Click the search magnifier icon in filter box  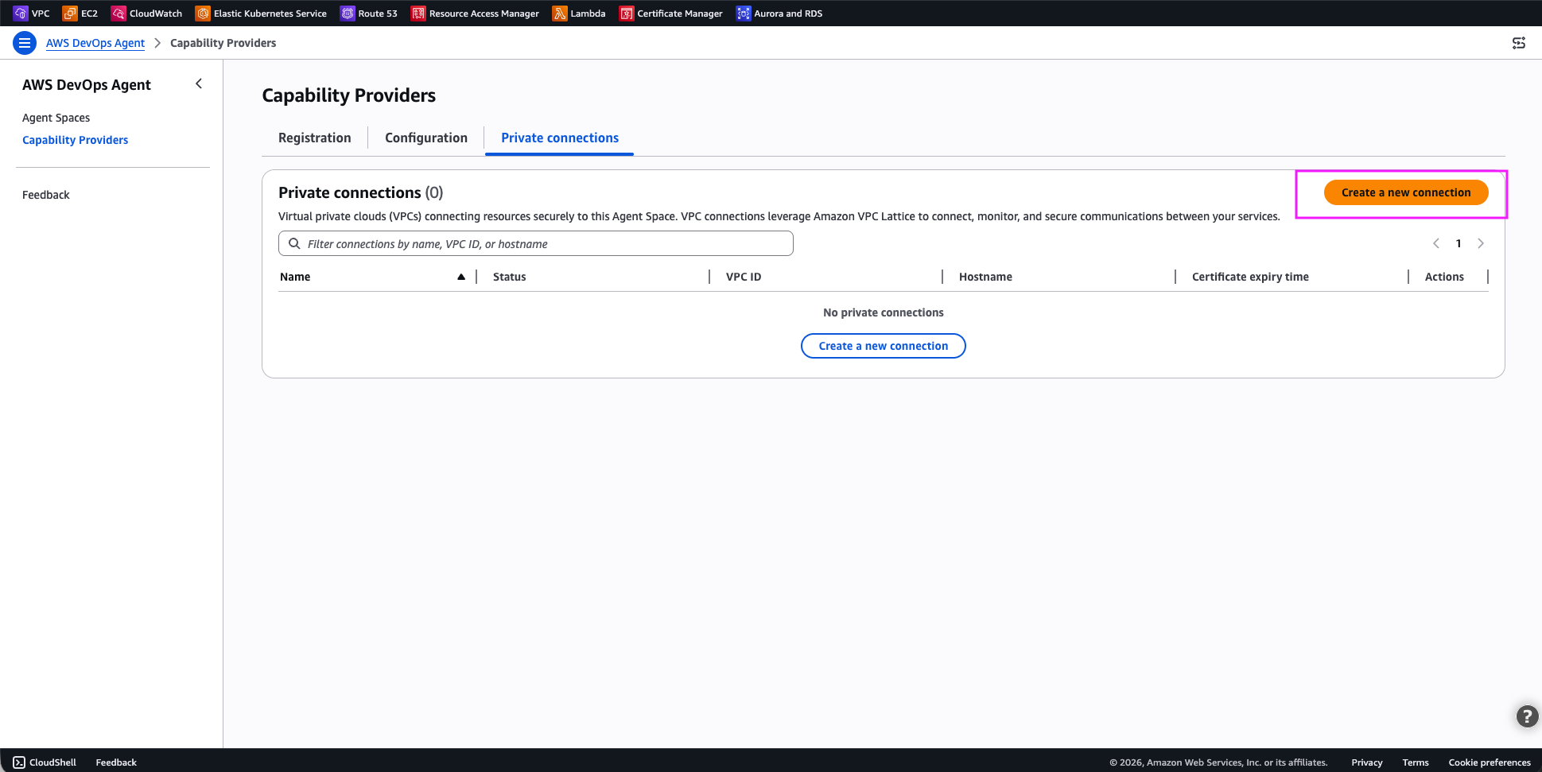[x=294, y=243]
